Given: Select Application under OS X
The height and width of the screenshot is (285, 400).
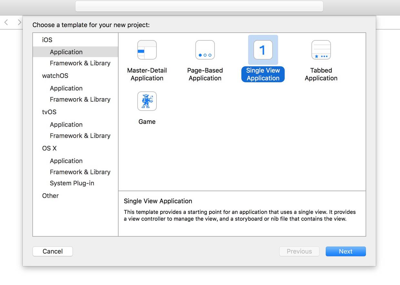Looking at the screenshot, I should click(x=66, y=161).
